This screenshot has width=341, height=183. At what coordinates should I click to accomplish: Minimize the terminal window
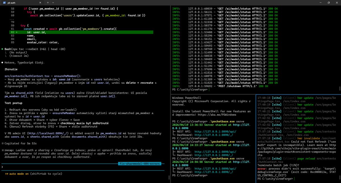[321, 2]
